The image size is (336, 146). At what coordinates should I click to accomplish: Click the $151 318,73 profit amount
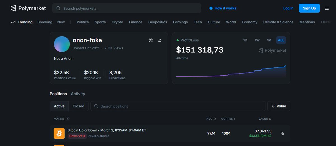point(200,50)
